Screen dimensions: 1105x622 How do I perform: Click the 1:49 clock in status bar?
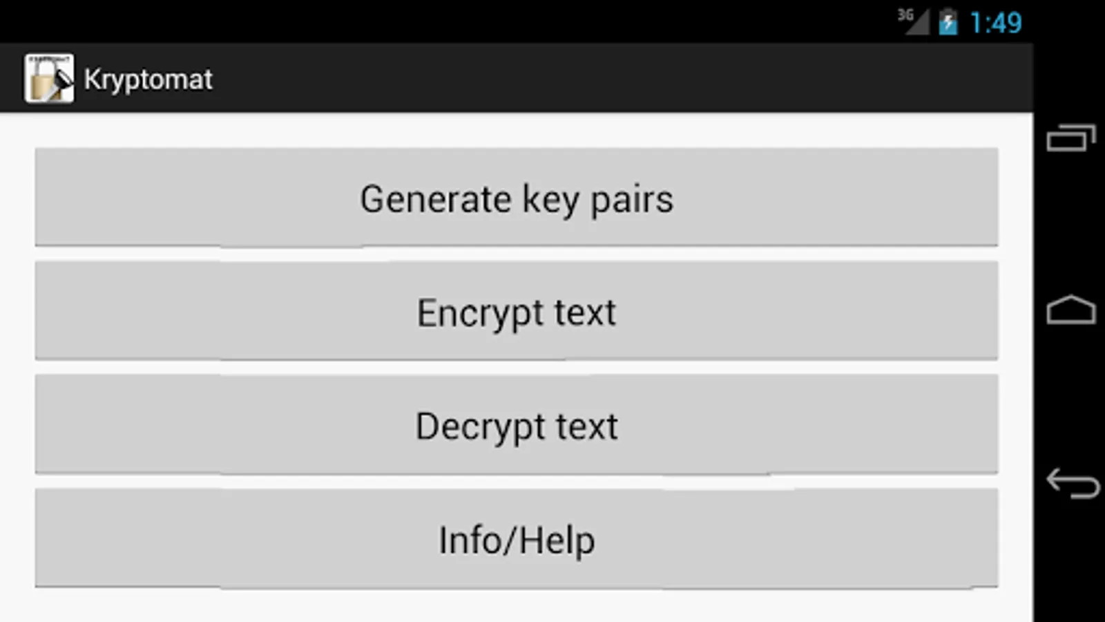[x=995, y=23]
